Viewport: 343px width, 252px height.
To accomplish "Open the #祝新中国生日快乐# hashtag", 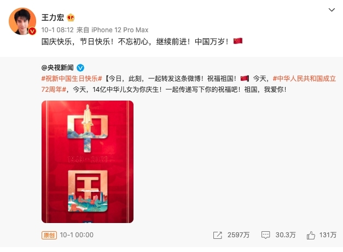I will [x=72, y=79].
